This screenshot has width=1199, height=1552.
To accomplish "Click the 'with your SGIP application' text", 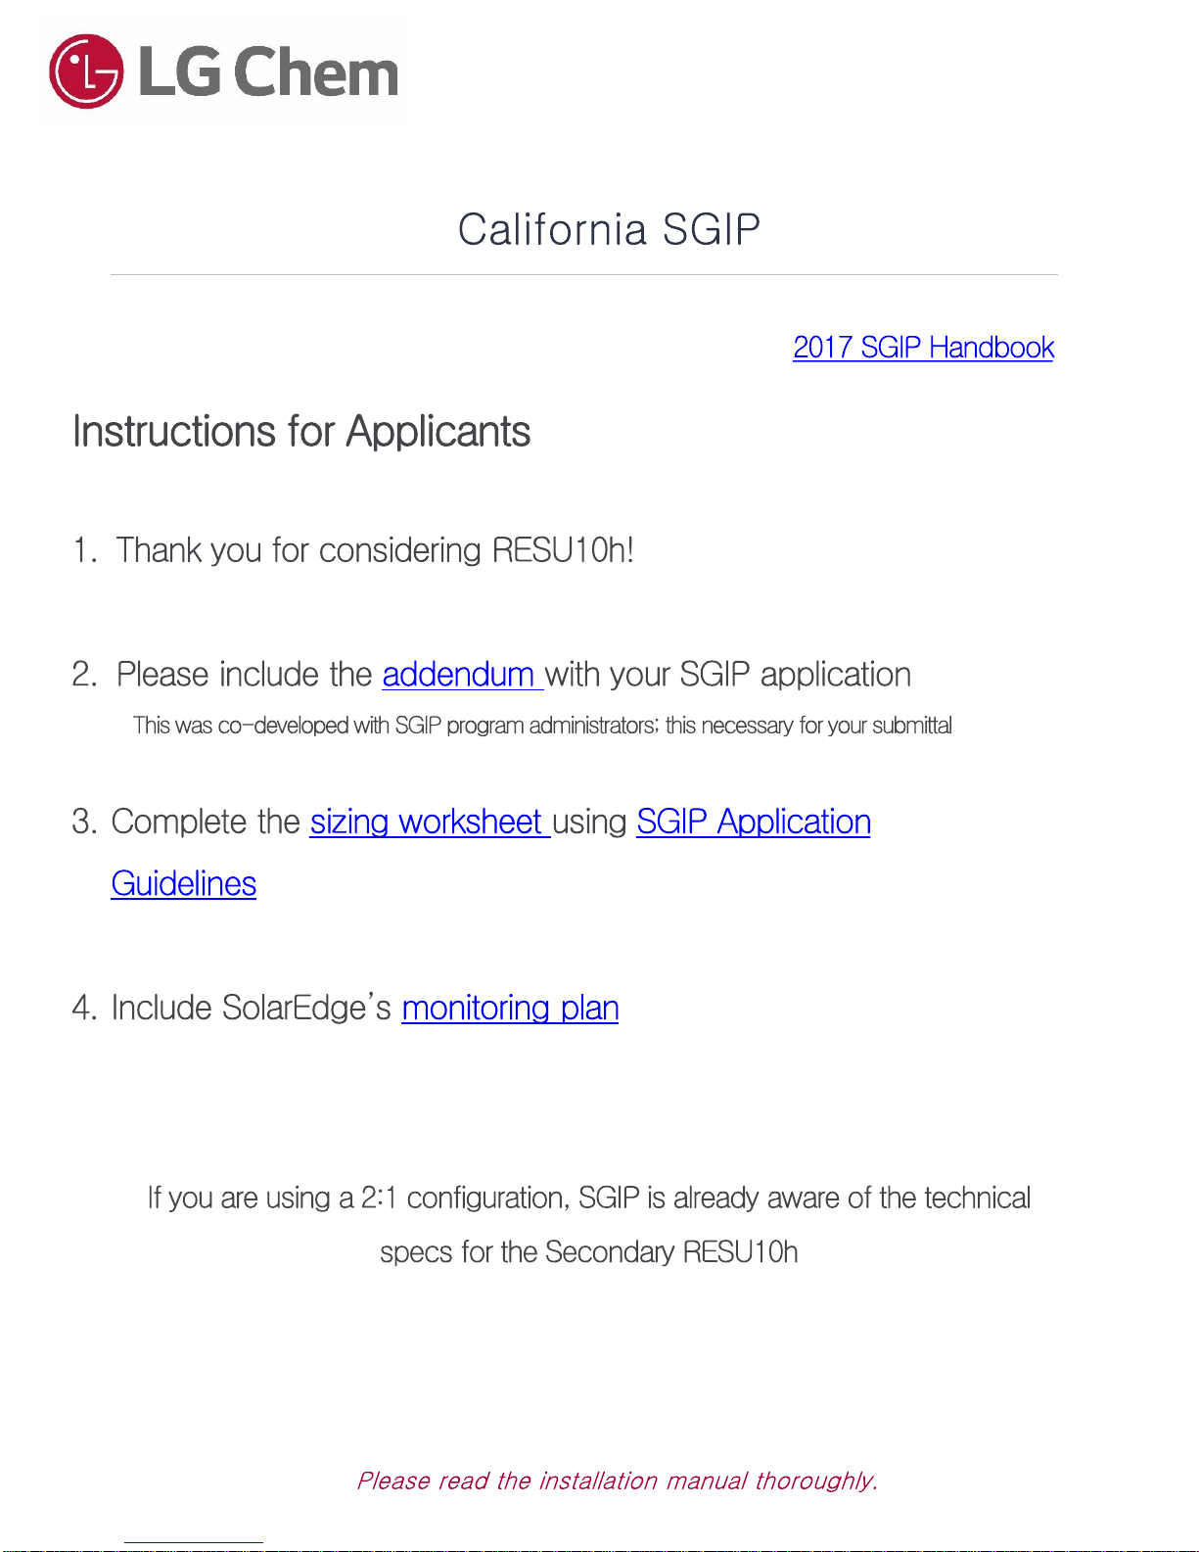I will click(x=728, y=675).
